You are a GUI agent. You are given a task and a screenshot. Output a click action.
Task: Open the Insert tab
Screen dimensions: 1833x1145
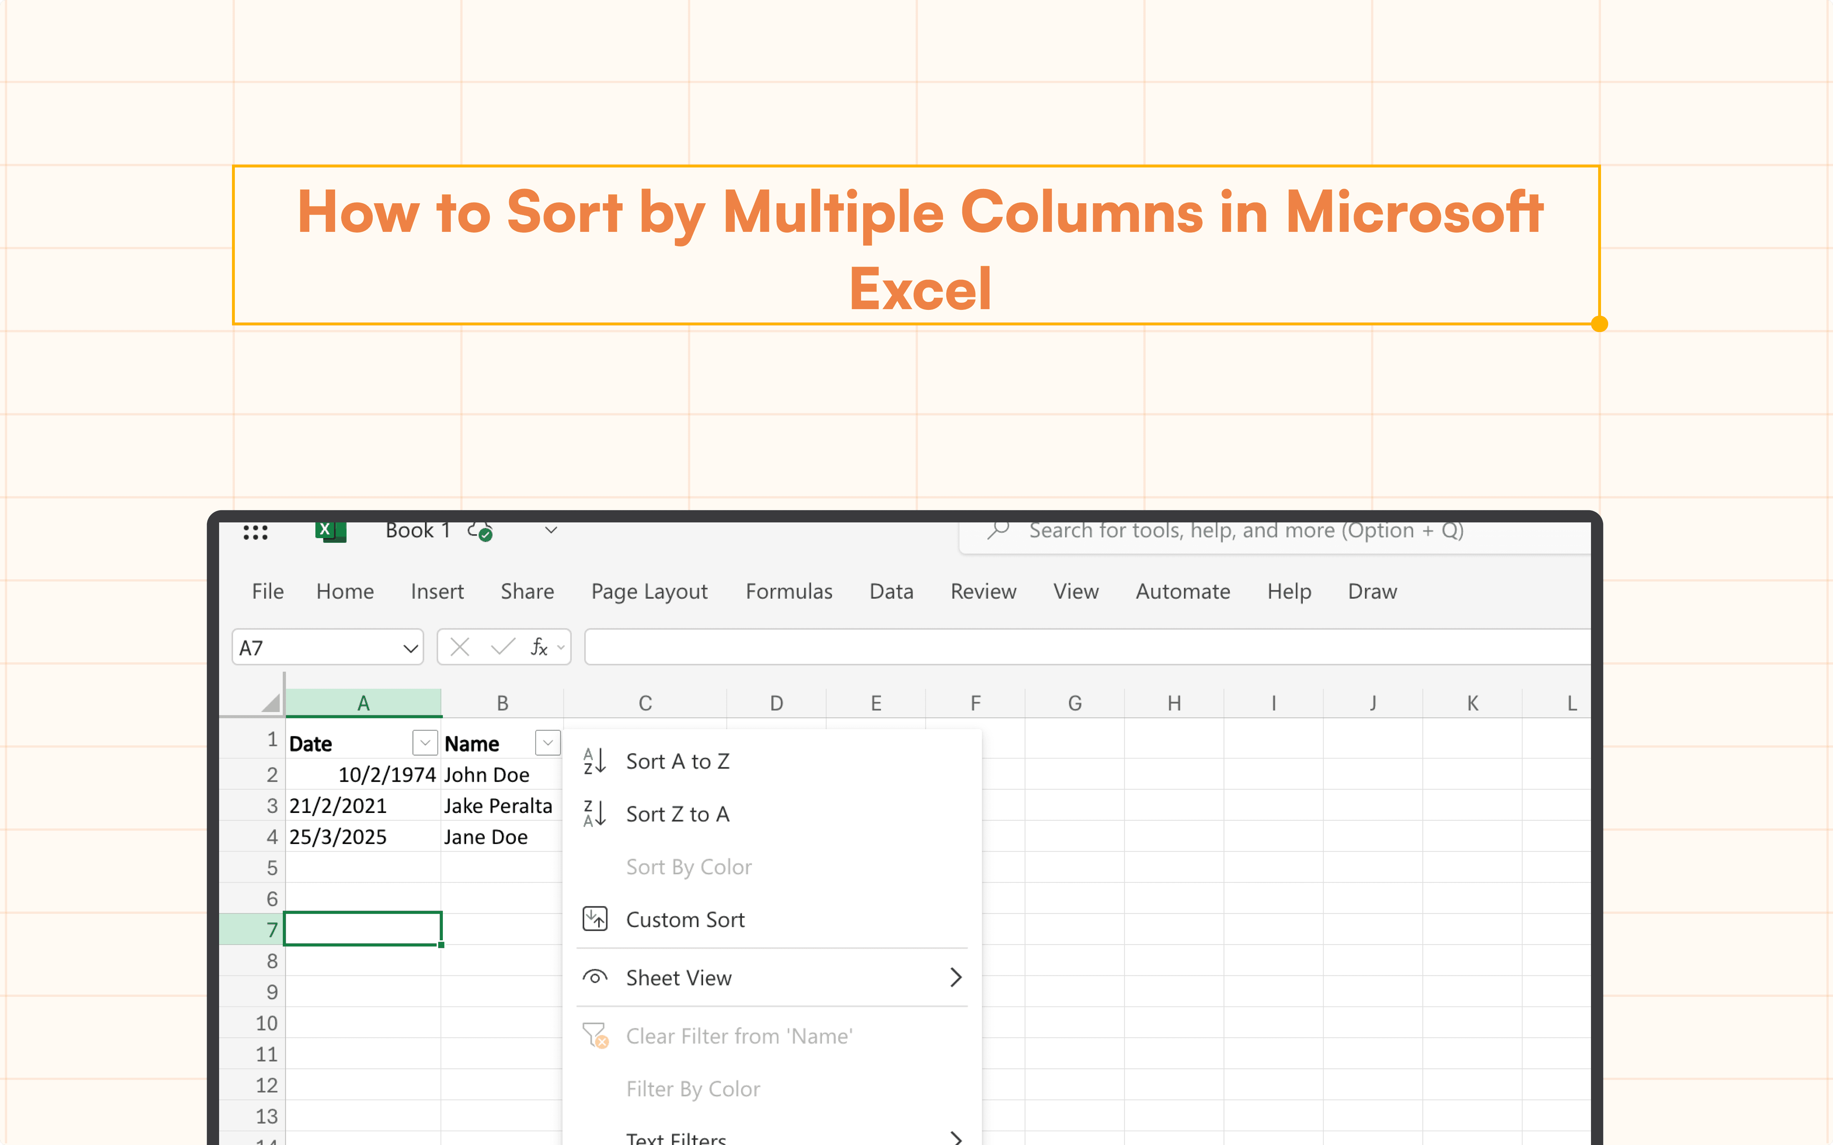(437, 591)
